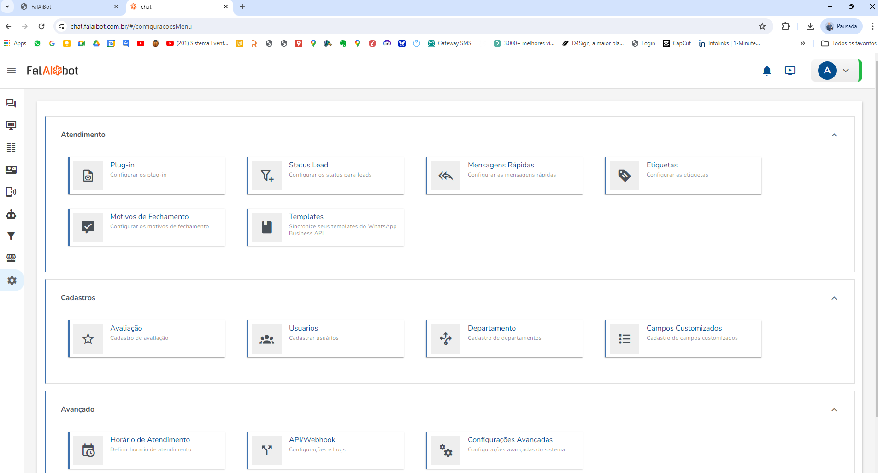Click the Motivos de Fechamento check icon
The width and height of the screenshot is (878, 473).
tap(88, 227)
